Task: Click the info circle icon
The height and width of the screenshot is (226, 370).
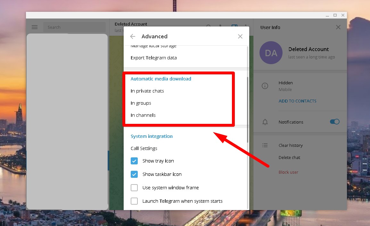Action: click(x=265, y=86)
